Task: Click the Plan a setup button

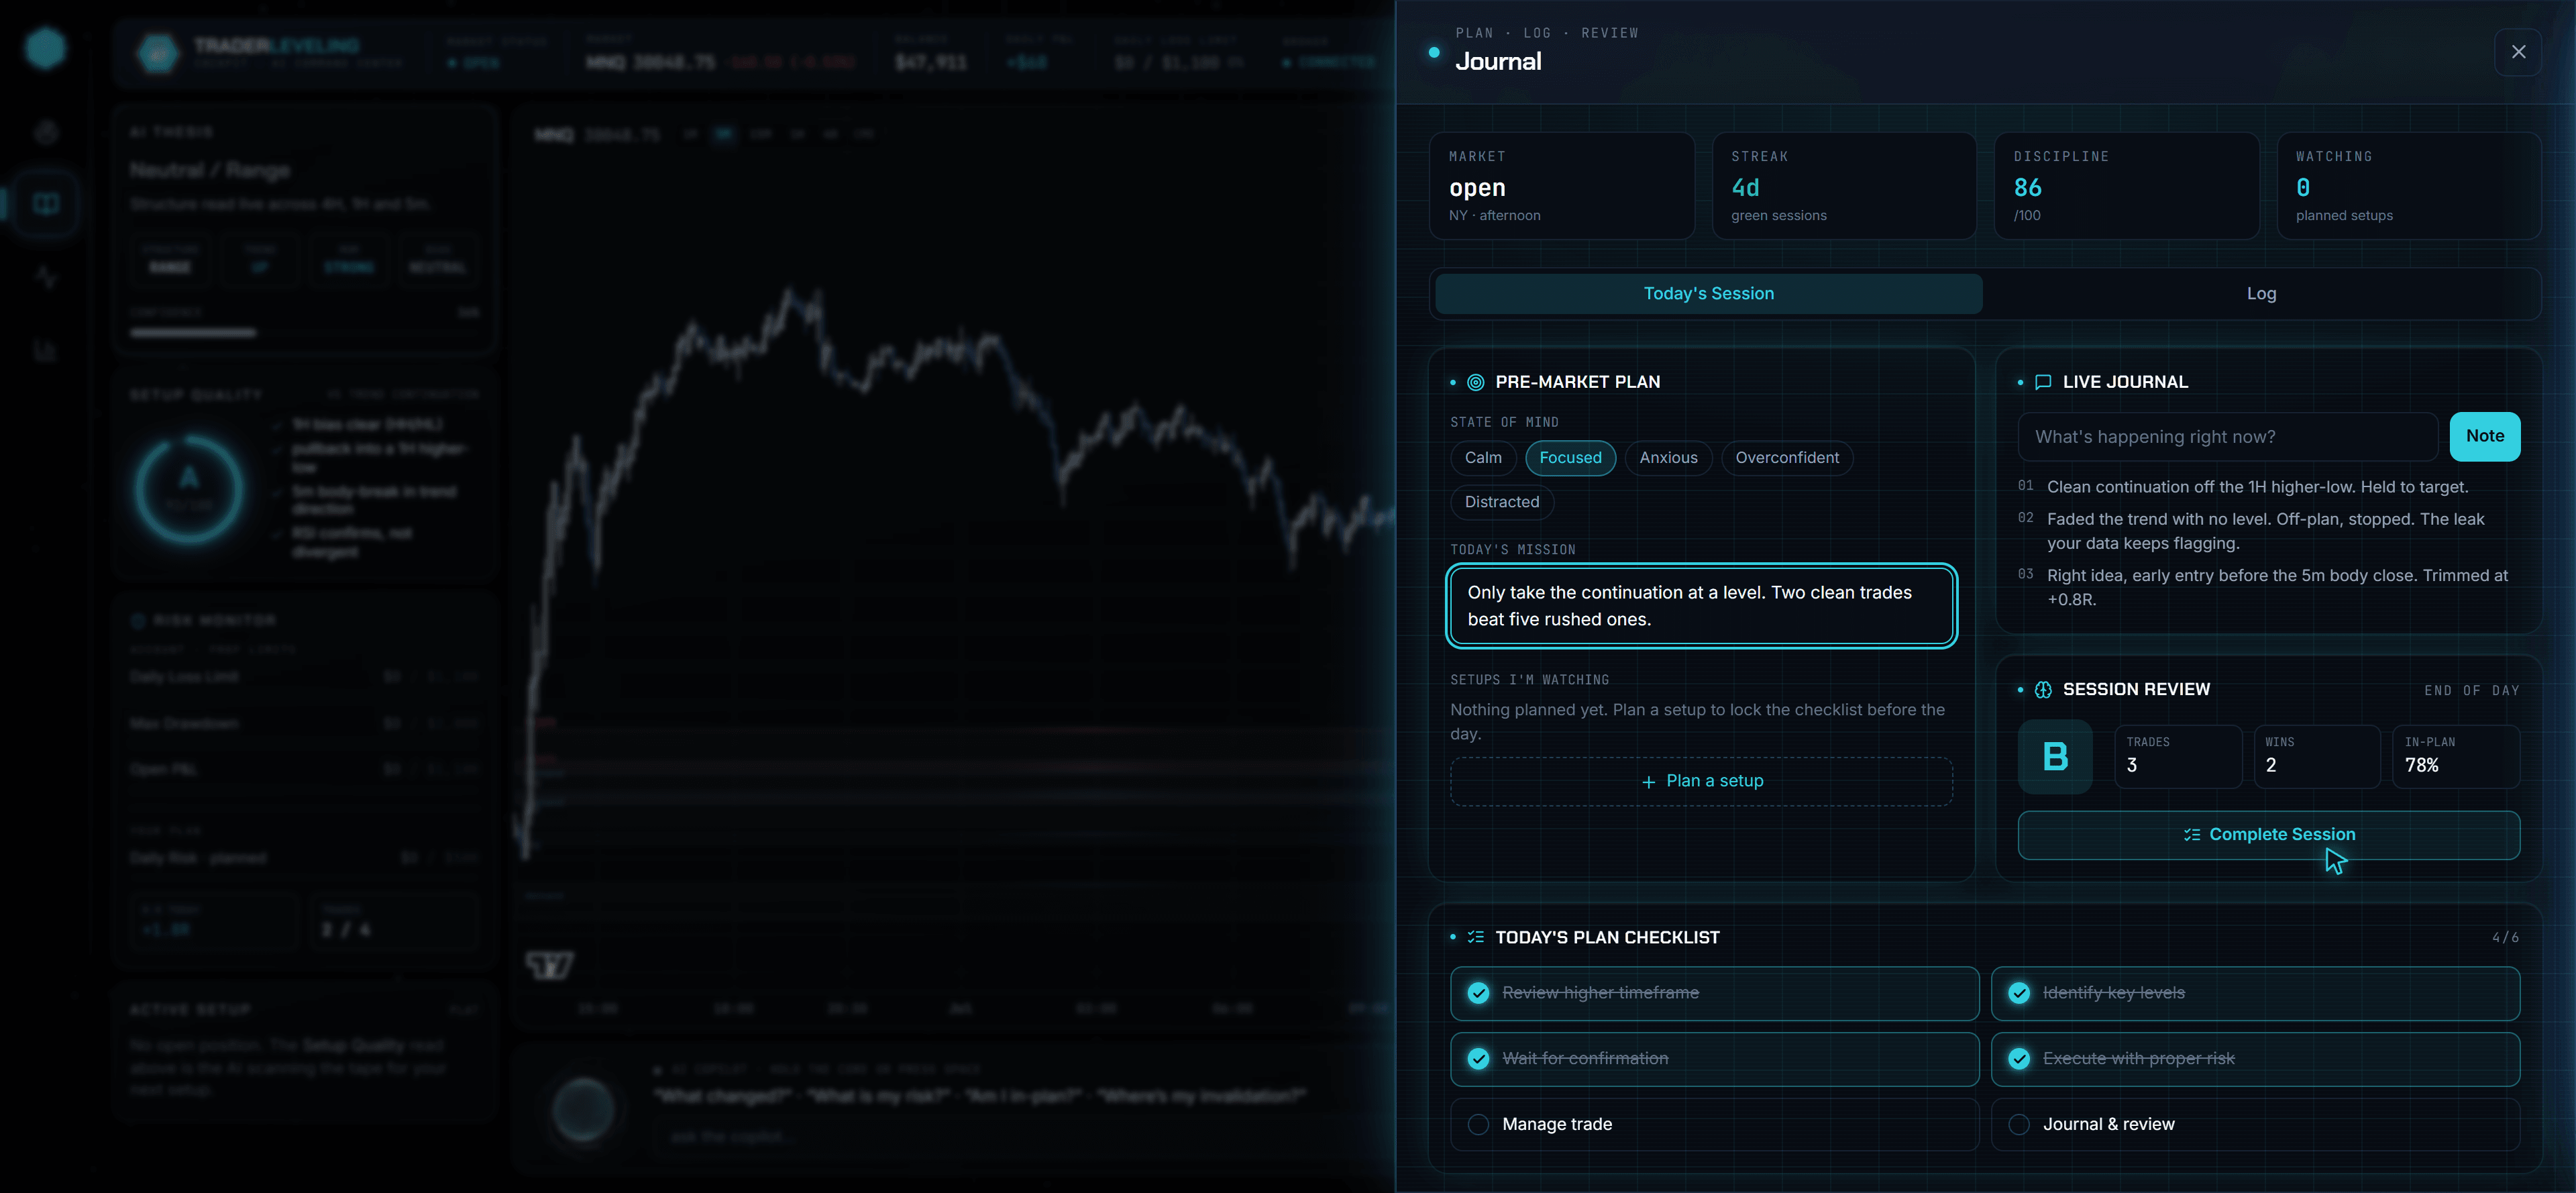Action: [x=1701, y=782]
